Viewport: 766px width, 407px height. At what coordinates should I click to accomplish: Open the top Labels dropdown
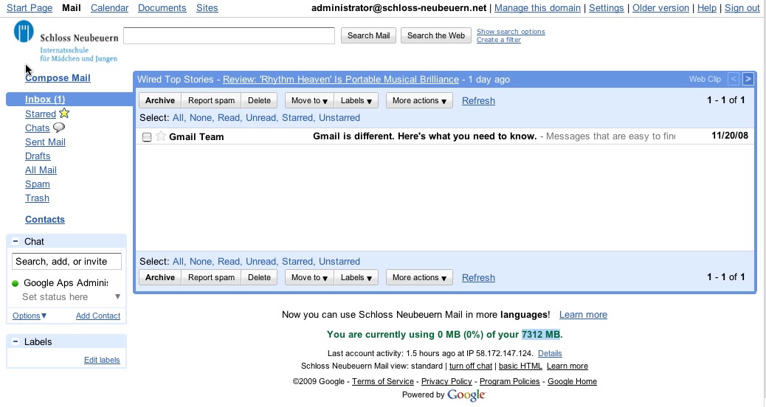click(x=356, y=101)
